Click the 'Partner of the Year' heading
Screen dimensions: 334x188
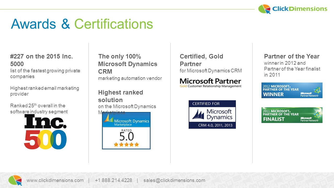292,56
